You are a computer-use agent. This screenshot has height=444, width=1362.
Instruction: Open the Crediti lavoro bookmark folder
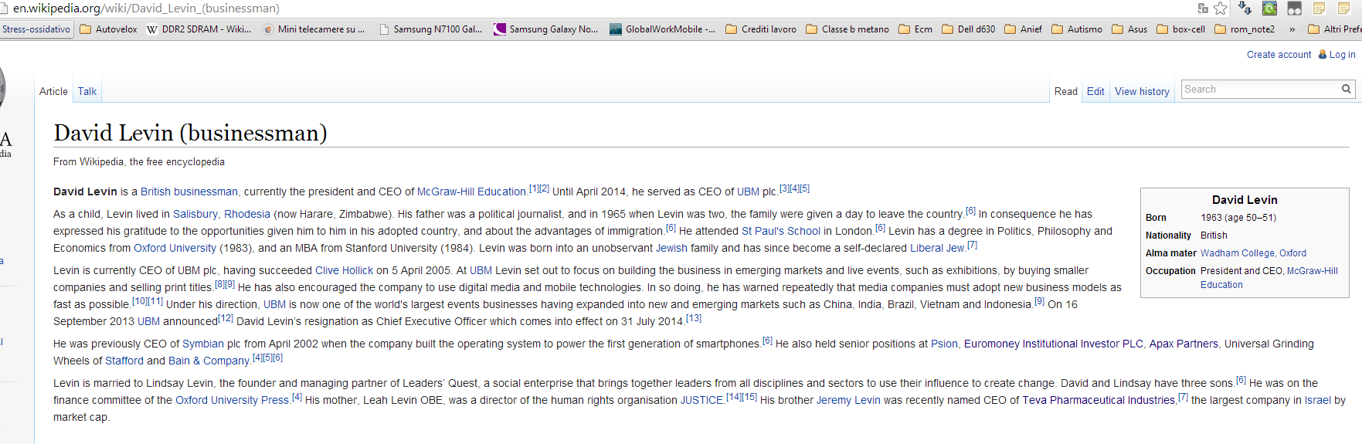[x=761, y=29]
